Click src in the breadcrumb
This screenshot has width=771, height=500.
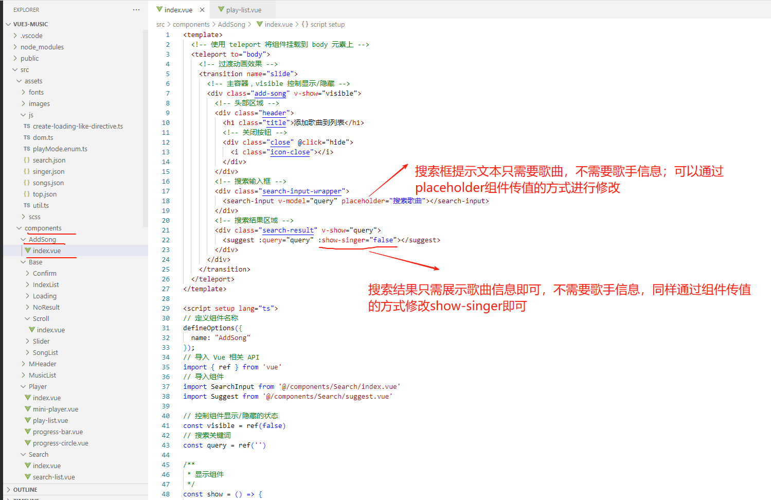point(160,24)
